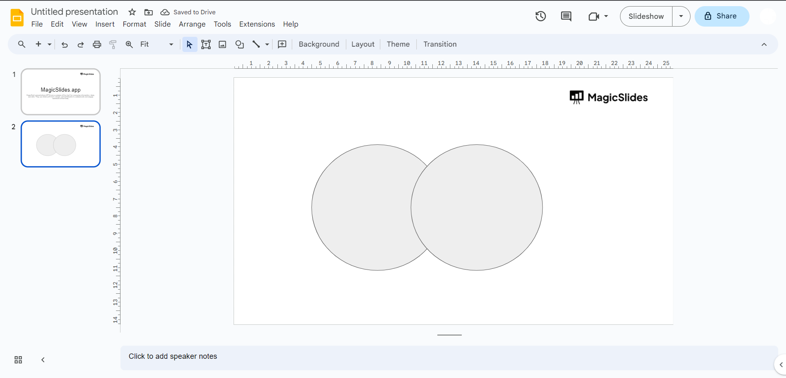Screen dimensions: 786x378
Task: Click the Undo arrow icon
Action: coord(64,45)
